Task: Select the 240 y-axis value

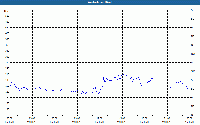Action: (x=7, y=68)
